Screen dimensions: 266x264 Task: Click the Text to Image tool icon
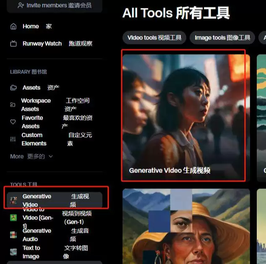pos(13,252)
